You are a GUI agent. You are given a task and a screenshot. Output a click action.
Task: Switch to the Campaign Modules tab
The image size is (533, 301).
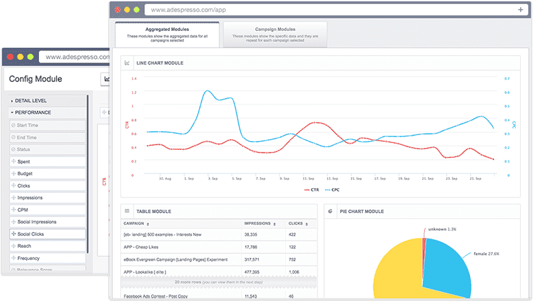(275, 34)
